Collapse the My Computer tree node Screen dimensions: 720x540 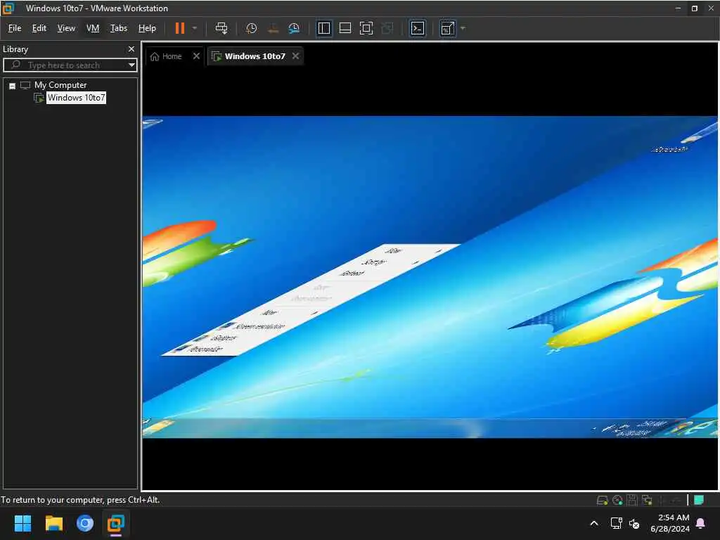[x=13, y=86]
